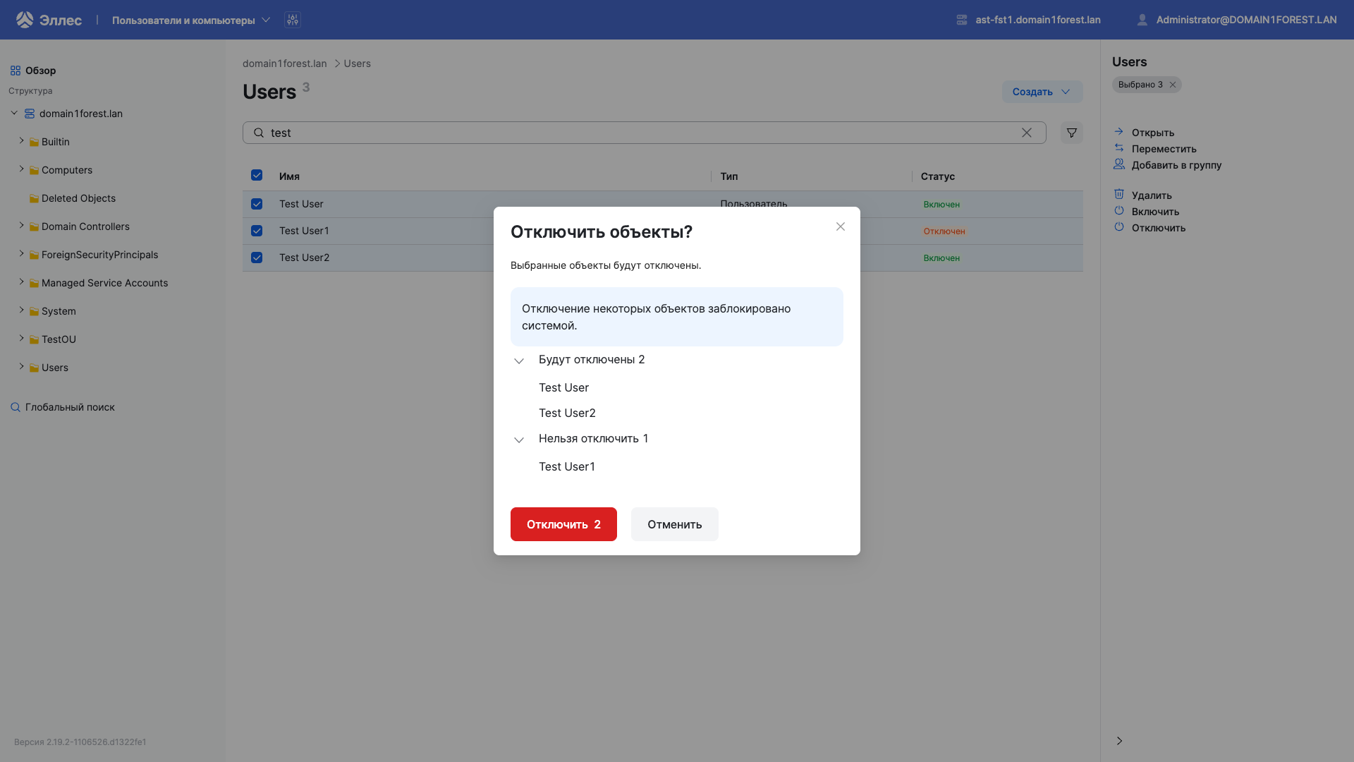Open the Создать dropdown menu
Viewport: 1354px width, 762px height.
click(x=1042, y=92)
